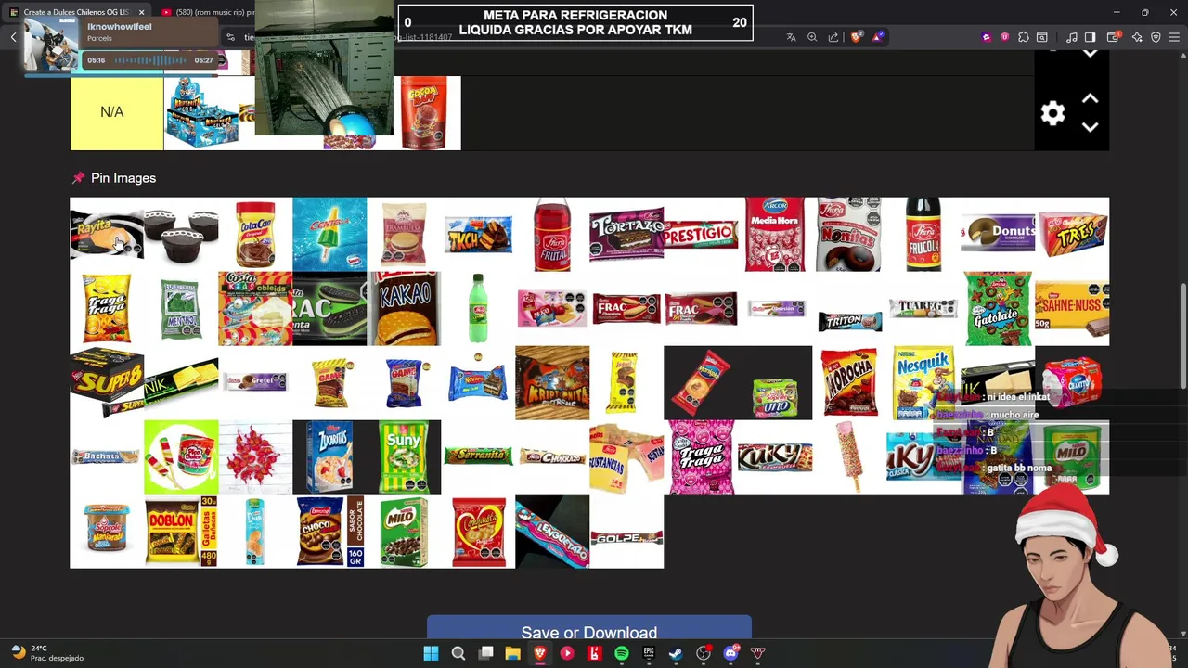Open the Brave VPN shield icon
This screenshot has height=668, width=1188.
pos(1156,37)
